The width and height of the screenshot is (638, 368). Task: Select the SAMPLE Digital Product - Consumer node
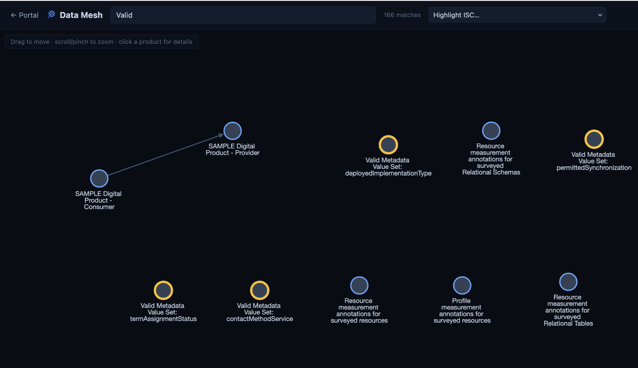pyautogui.click(x=99, y=179)
